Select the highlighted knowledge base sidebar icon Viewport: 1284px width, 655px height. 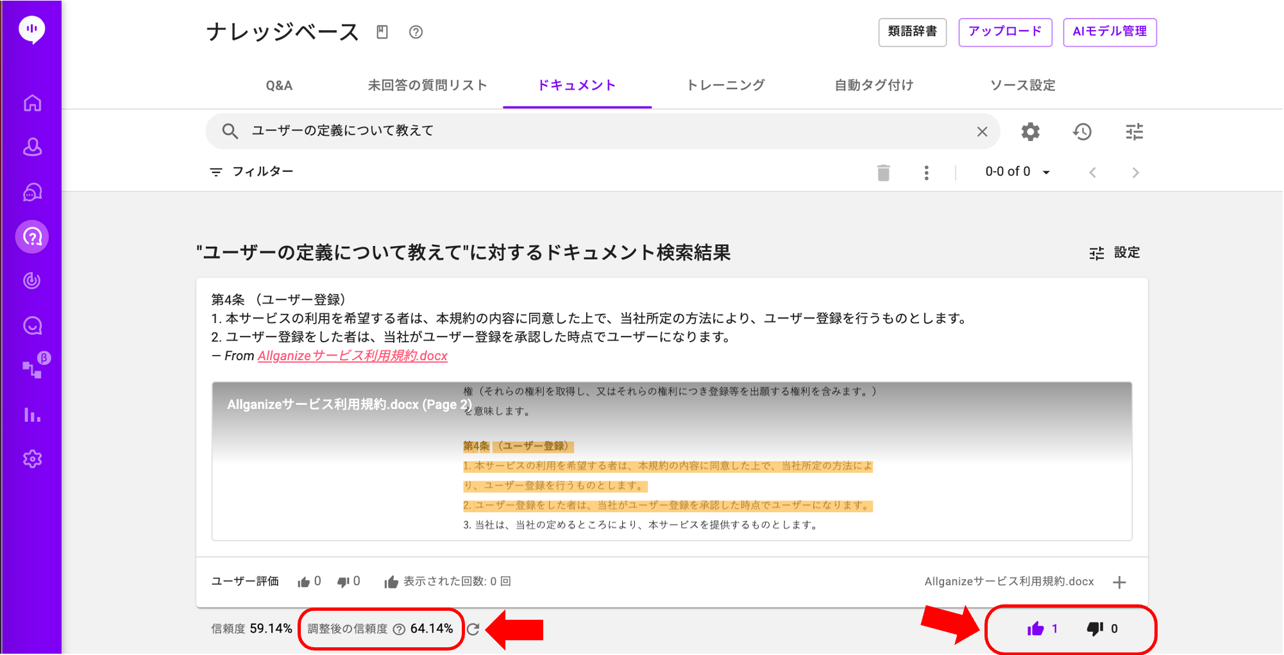pyautogui.click(x=32, y=237)
